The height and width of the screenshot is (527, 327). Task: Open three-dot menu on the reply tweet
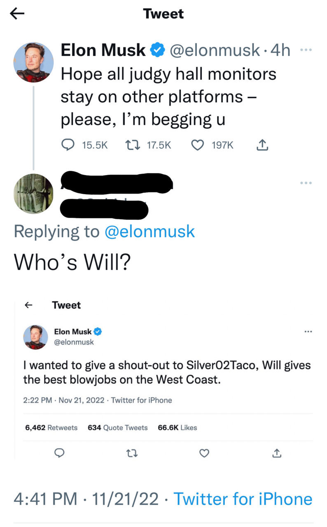(306, 183)
